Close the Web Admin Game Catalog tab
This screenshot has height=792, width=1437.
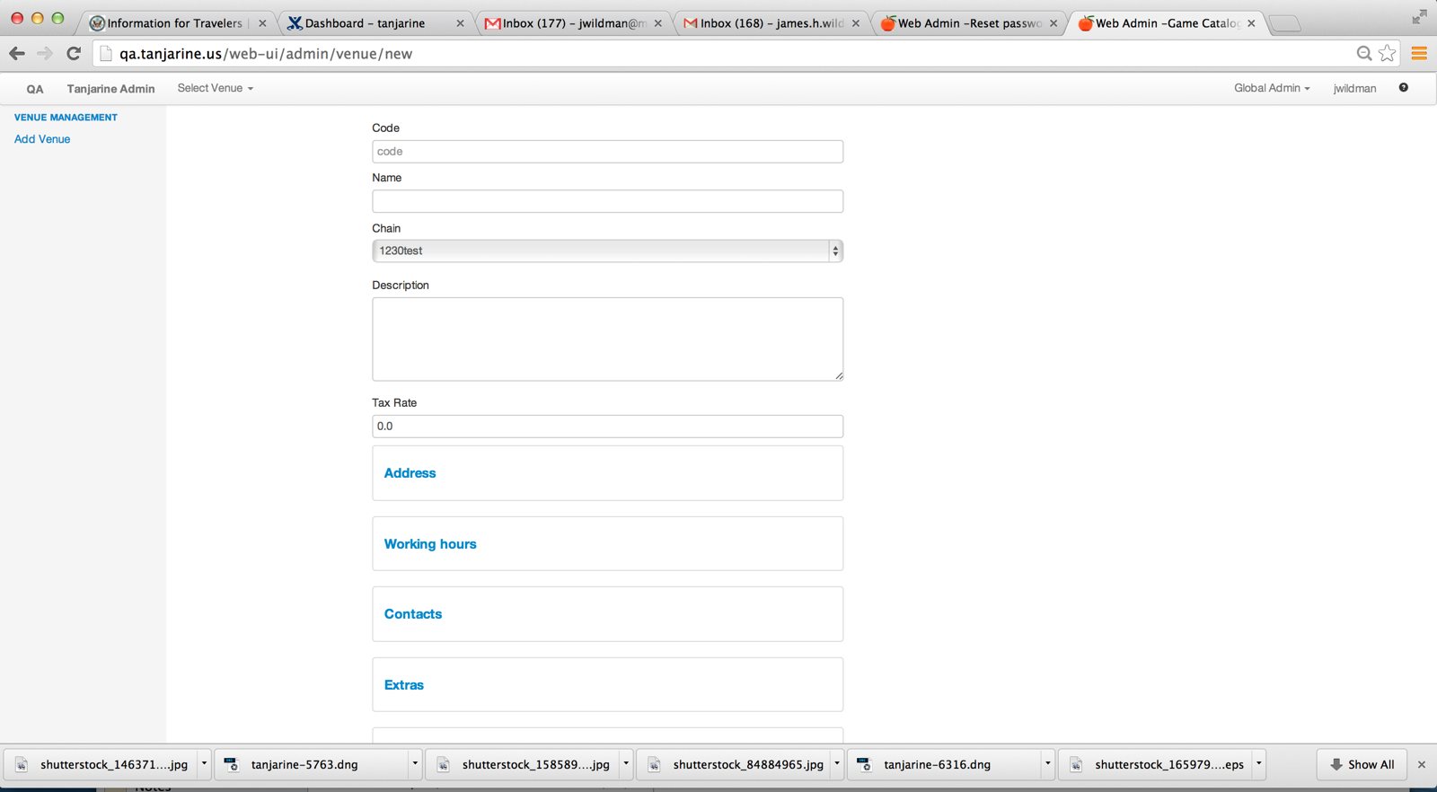pos(1251,23)
